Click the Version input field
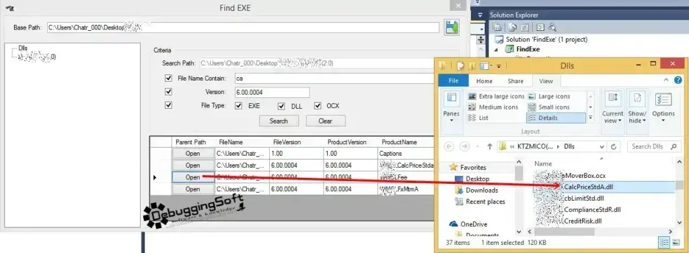 click(x=272, y=92)
